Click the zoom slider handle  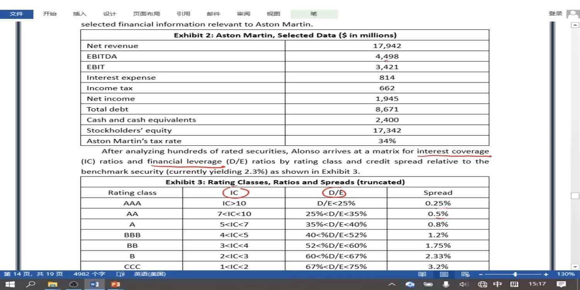515,274
